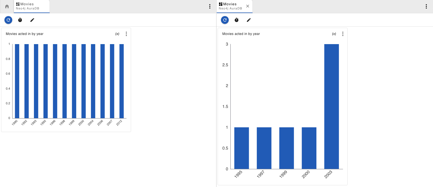
Task: Open the left chart card's three-dot menu
Action: tap(126, 34)
